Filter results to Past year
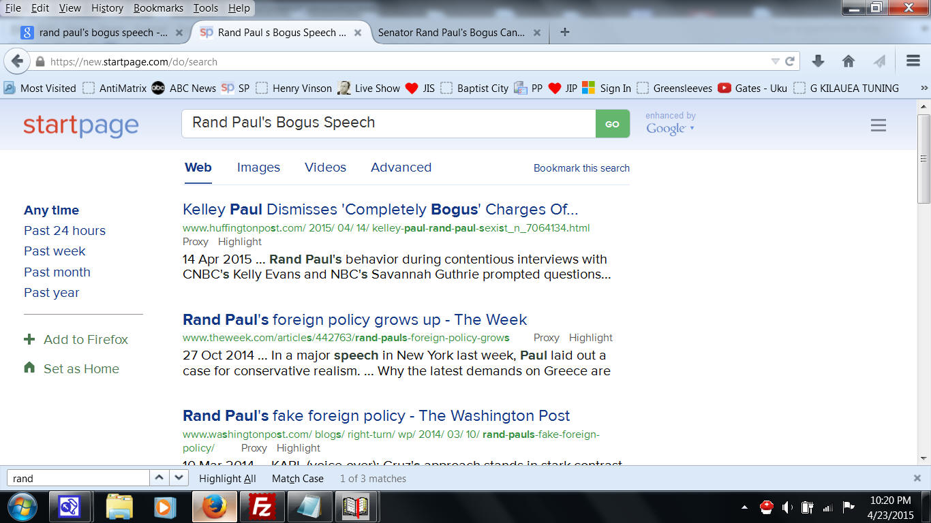Viewport: 931px width, 523px height. pos(52,293)
